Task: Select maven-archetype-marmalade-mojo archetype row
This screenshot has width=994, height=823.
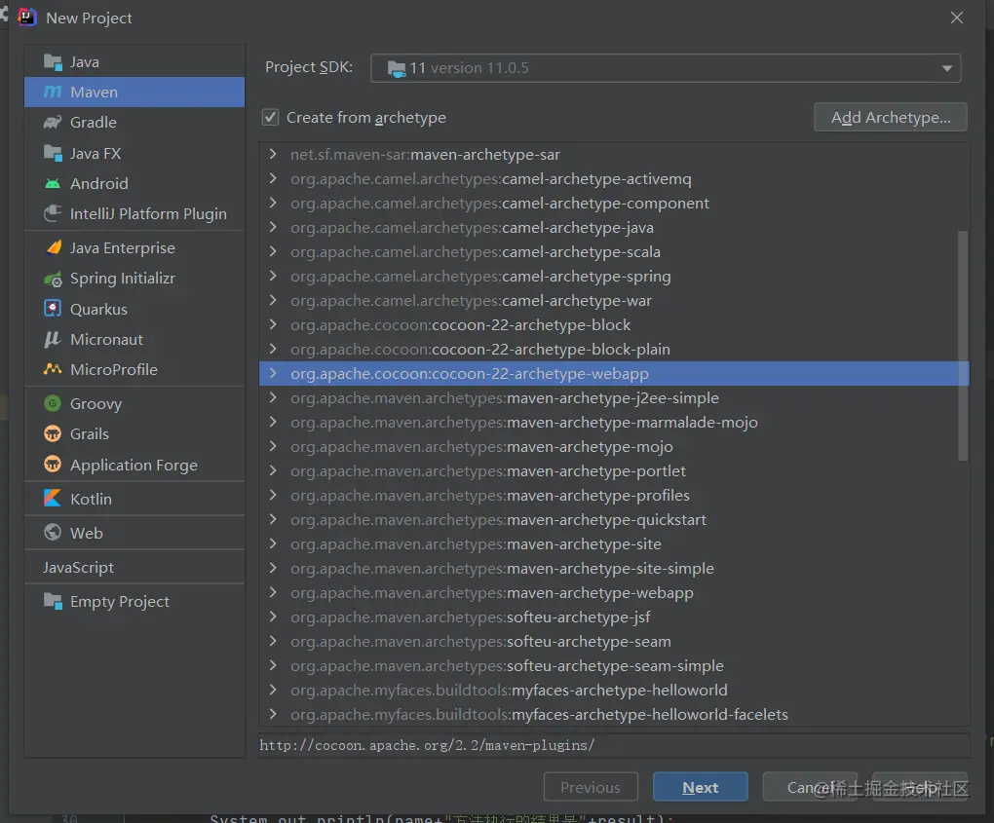Action: click(614, 422)
